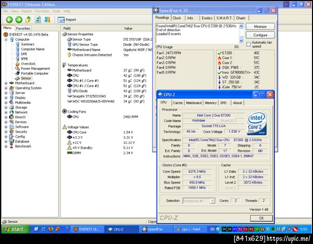Click the Configure button in SpeedFan

click(x=260, y=35)
